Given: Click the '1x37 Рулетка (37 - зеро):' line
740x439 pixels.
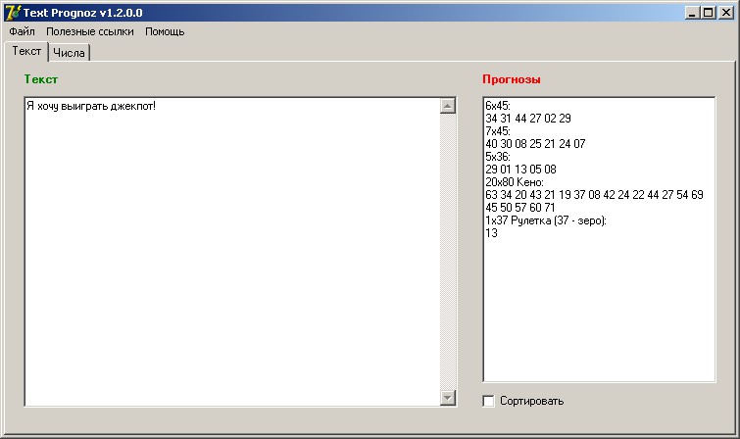Looking at the screenshot, I should (546, 220).
